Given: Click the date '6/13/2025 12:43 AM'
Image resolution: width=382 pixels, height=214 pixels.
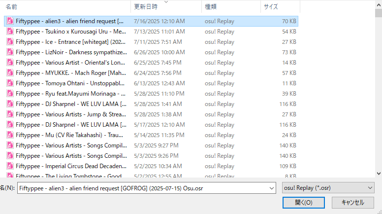Looking at the screenshot, I should 159,83.
